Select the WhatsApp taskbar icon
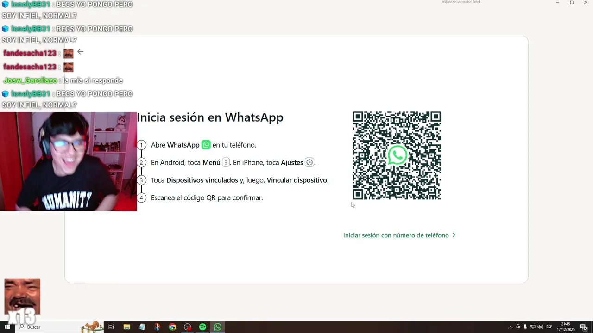This screenshot has height=333, width=593. click(218, 327)
